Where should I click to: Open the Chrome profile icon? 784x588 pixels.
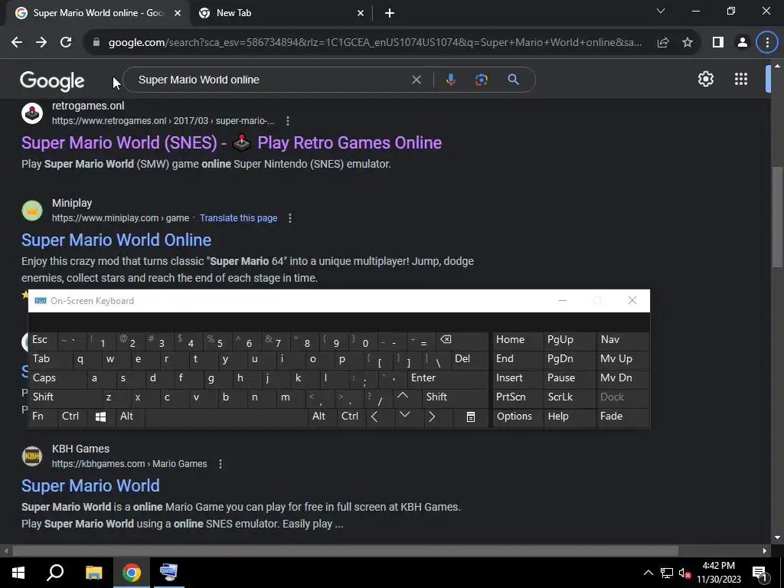click(x=743, y=43)
